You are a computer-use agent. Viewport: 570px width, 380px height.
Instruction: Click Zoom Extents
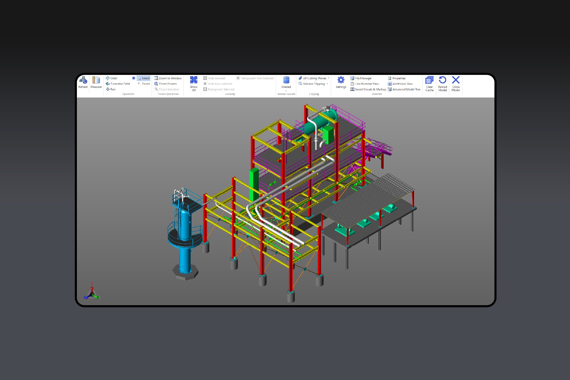pos(167,84)
